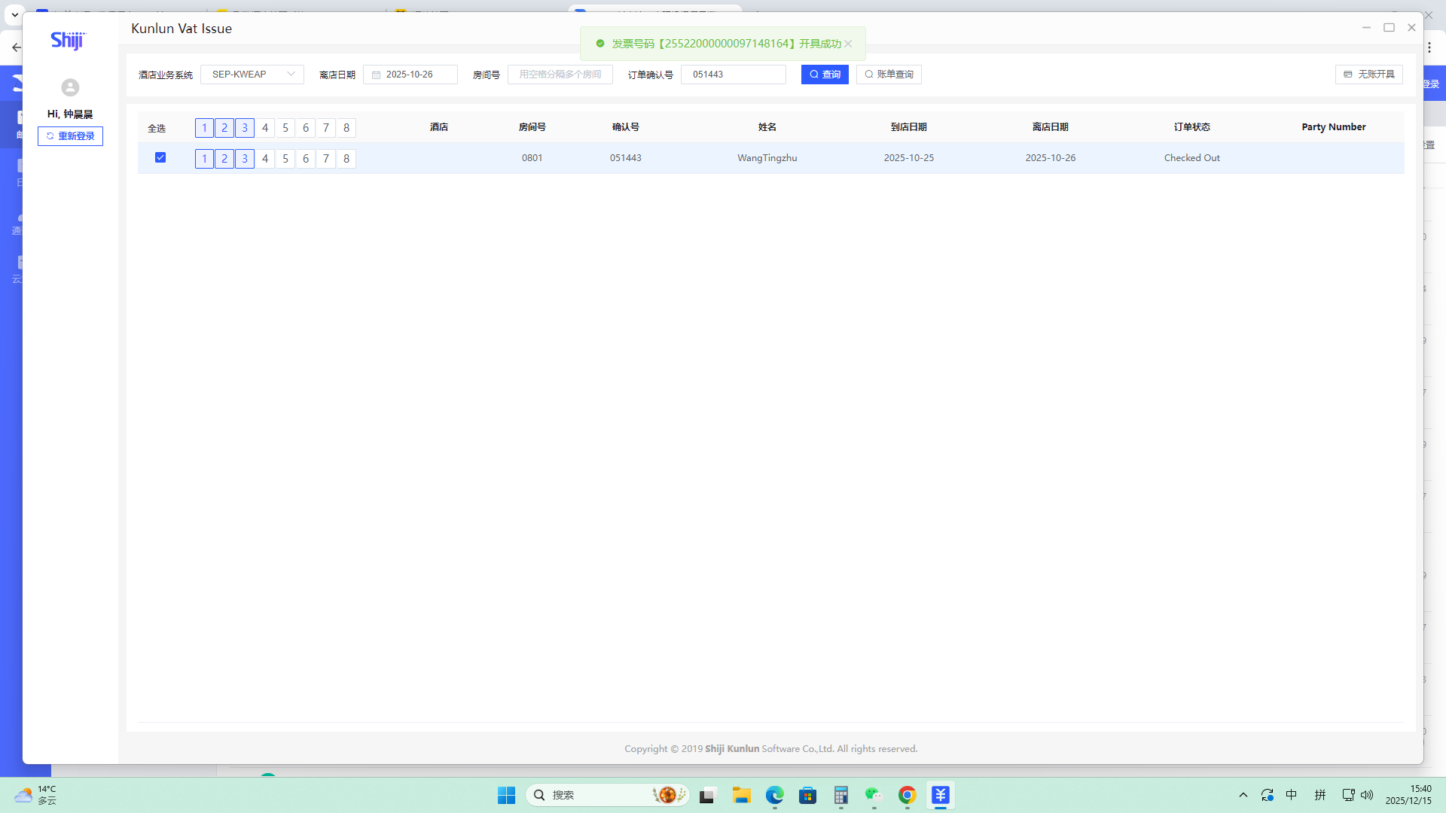Open Windows Start menu
The width and height of the screenshot is (1446, 813).
coord(506,795)
